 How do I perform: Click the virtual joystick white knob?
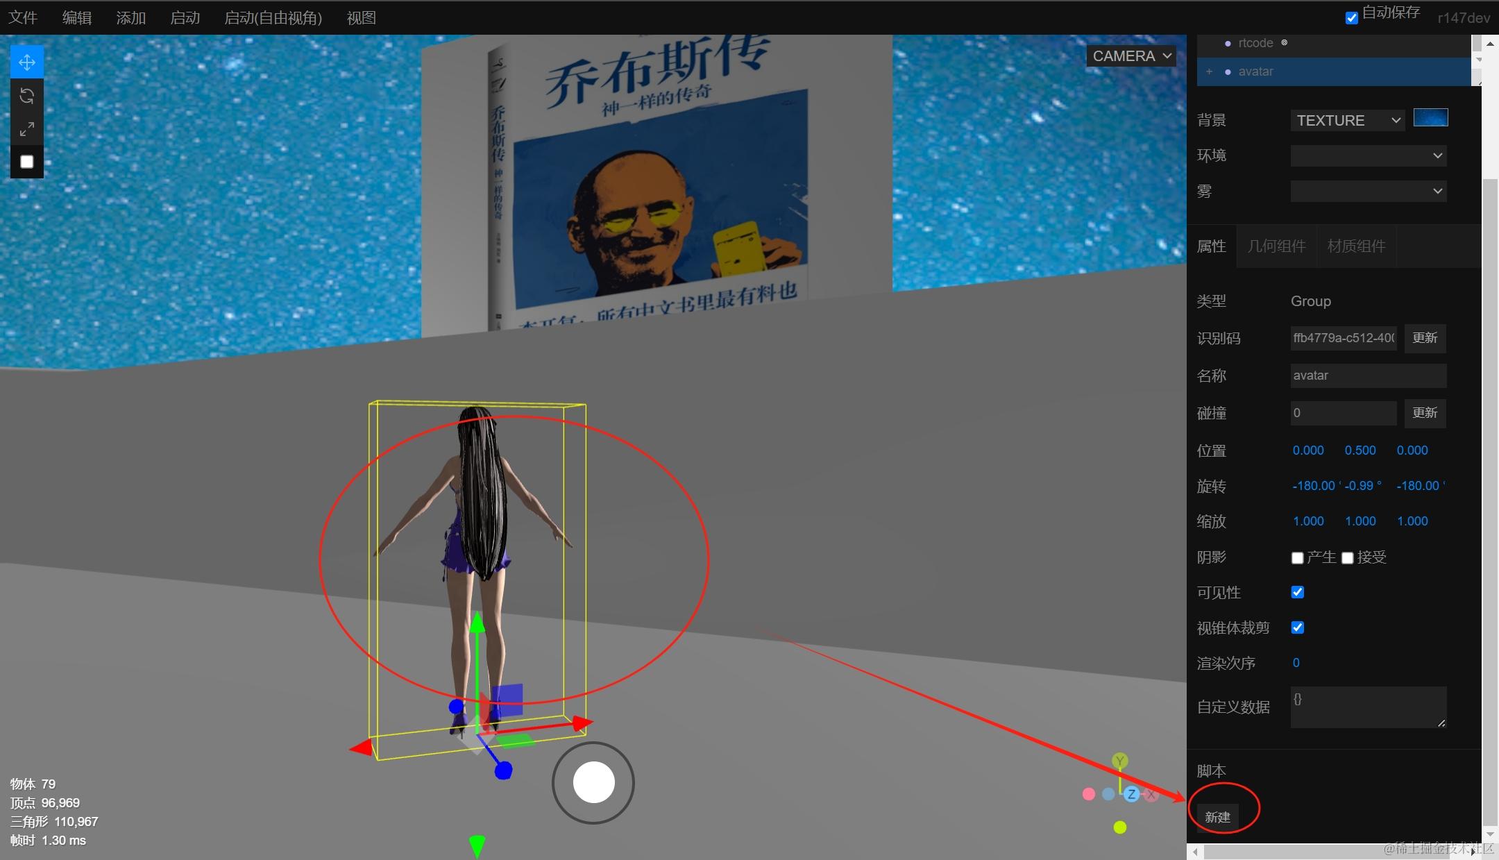593,782
